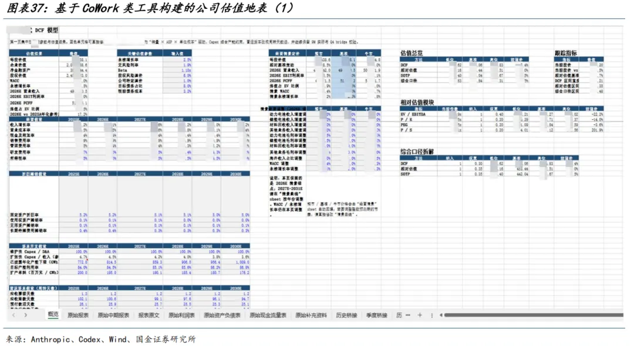The height and width of the screenshot is (346, 634).
Task: Select the '2026E vs 2025A年化参考' row label
Action: click(x=35, y=114)
